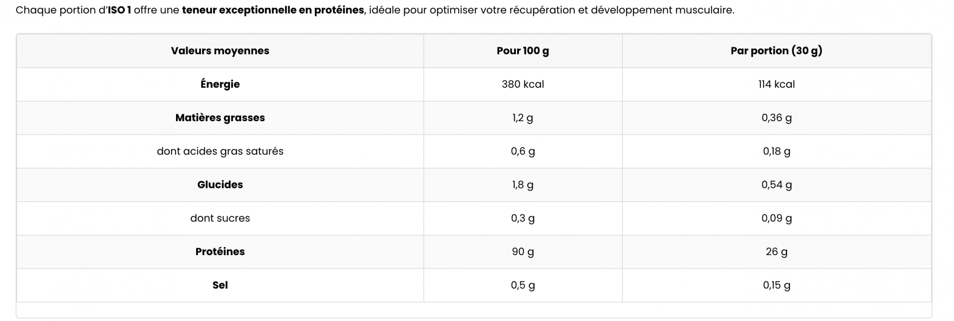Select the 'dont sucres' row label
This screenshot has height=321, width=954.
220,218
